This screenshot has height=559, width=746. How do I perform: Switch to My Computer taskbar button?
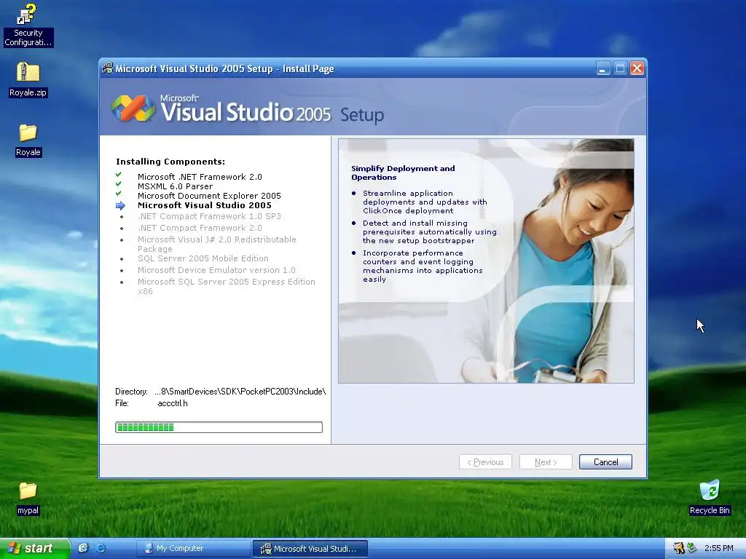tap(194, 548)
